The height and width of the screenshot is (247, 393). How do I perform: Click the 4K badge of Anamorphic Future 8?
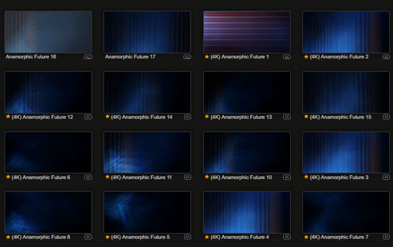tap(88, 237)
